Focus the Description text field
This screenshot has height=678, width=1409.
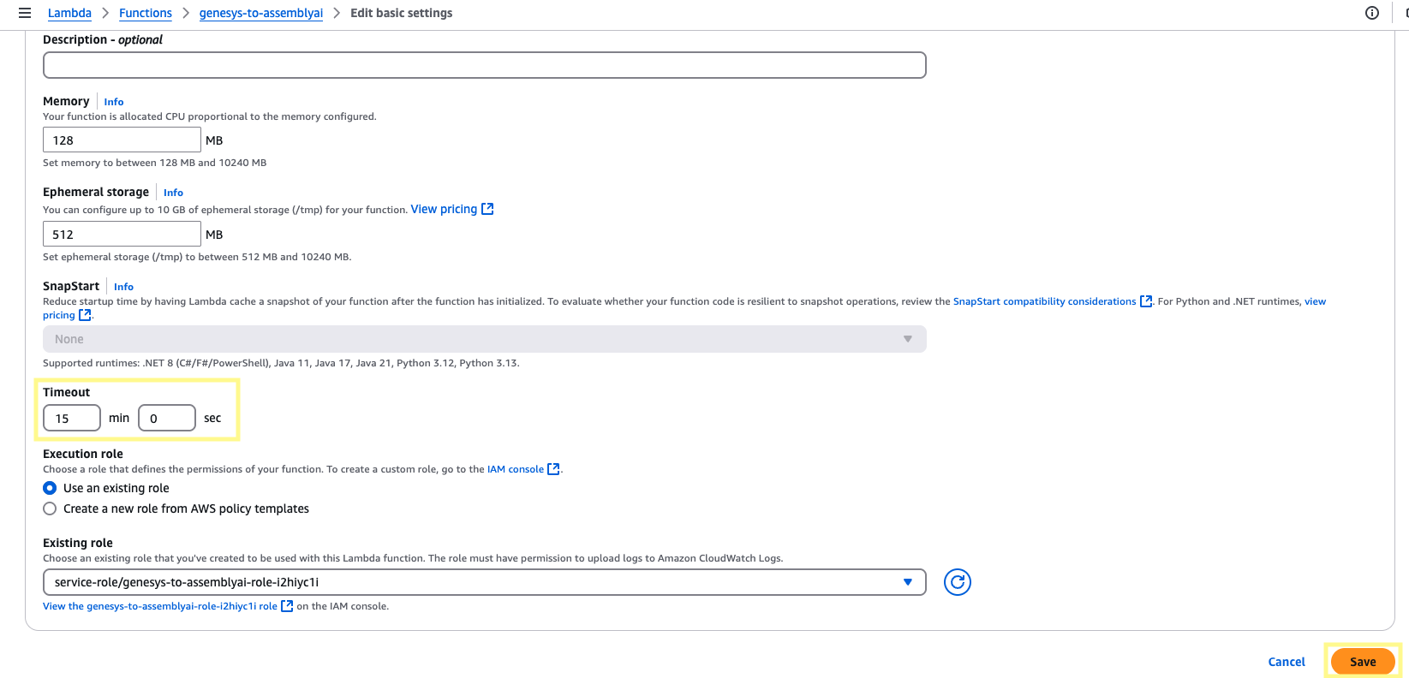click(484, 65)
